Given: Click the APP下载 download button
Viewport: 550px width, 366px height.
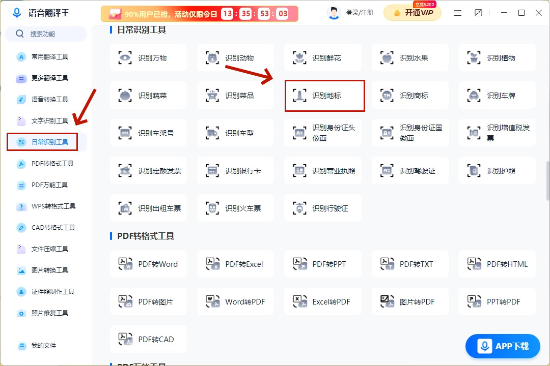Looking at the screenshot, I should coord(503,346).
